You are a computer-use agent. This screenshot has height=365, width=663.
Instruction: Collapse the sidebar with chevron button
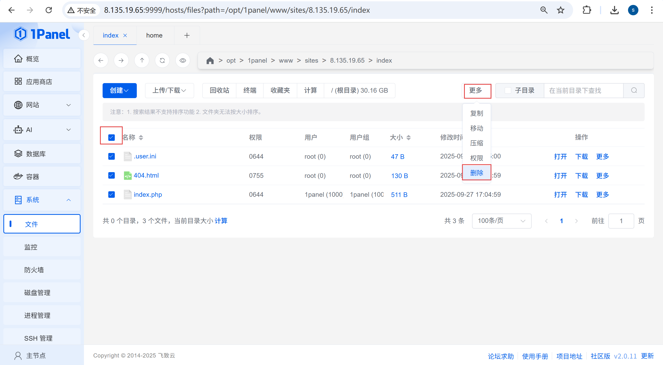click(84, 35)
